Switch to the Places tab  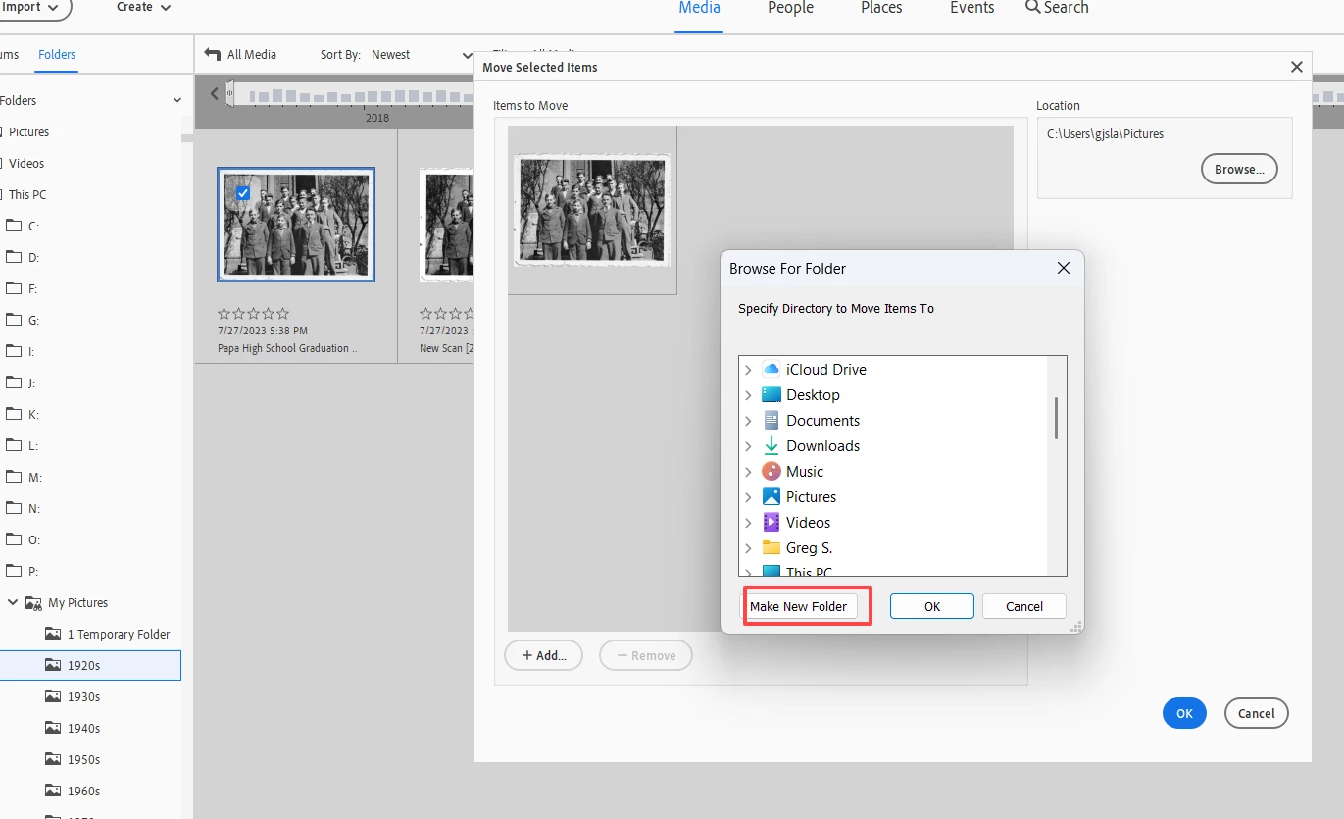pos(881,8)
